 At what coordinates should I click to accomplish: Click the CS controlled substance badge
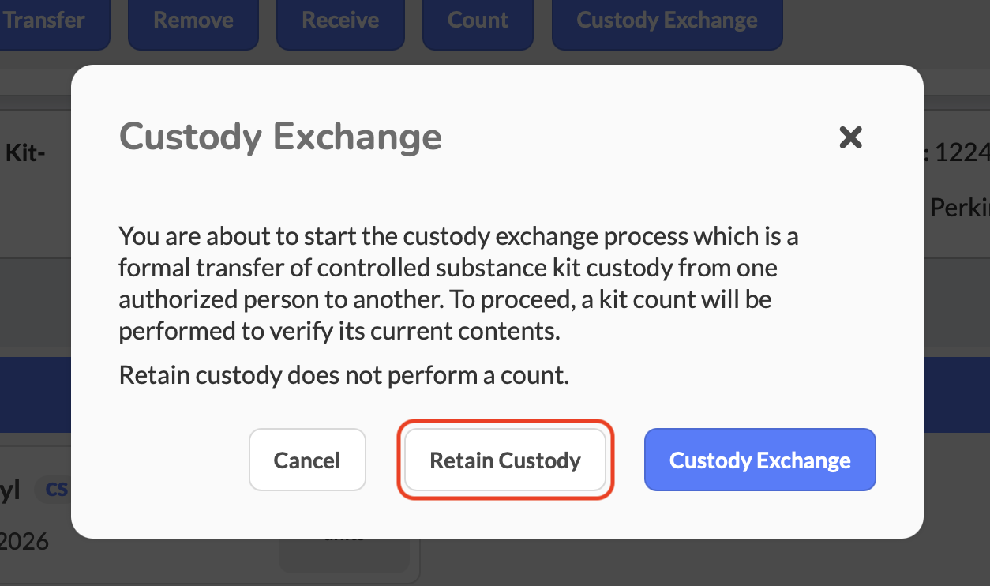[x=55, y=490]
